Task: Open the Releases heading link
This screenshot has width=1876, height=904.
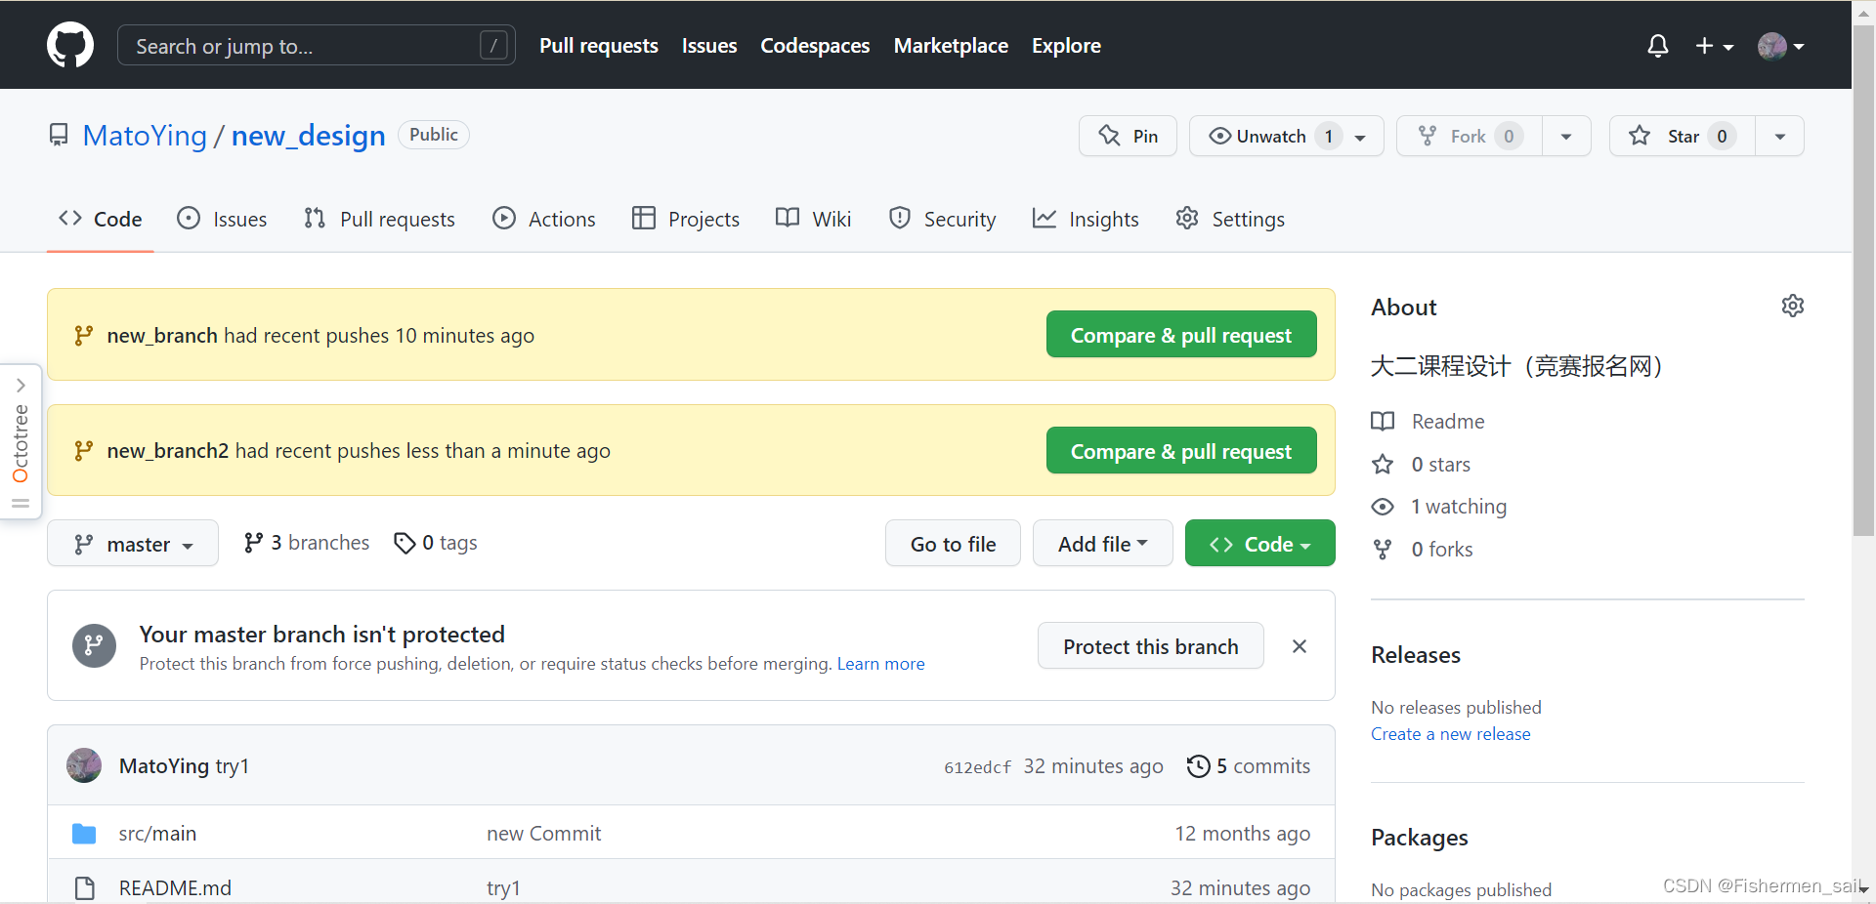Action: tap(1416, 655)
